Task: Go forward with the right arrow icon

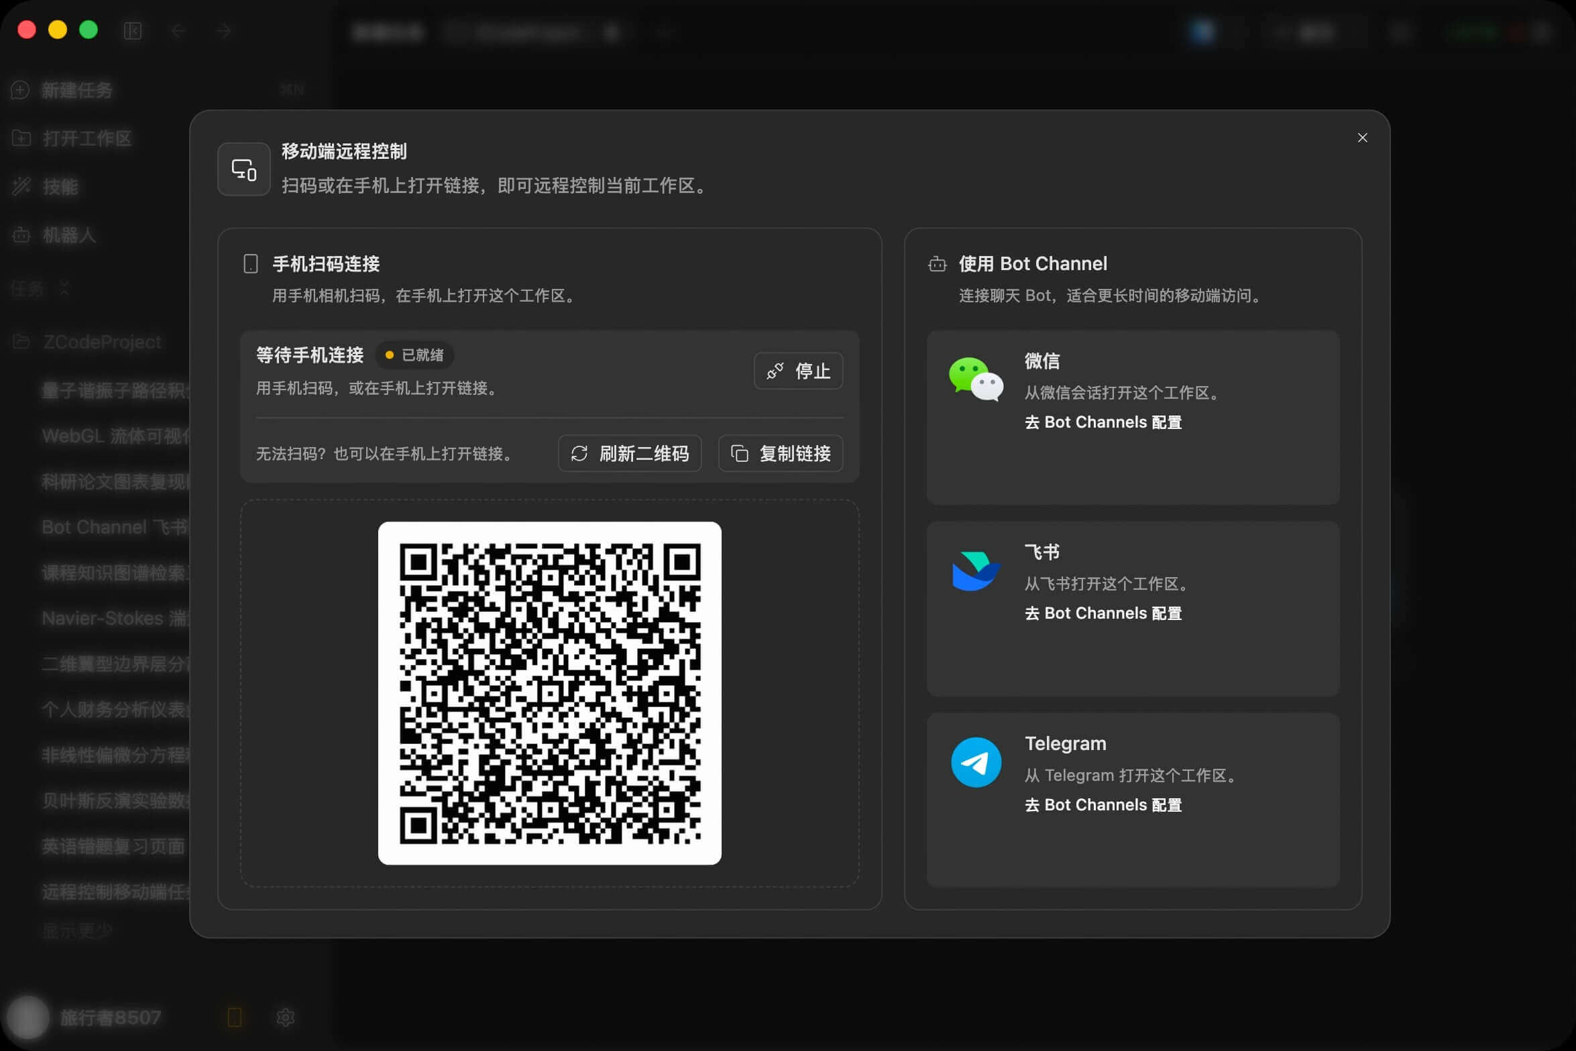Action: [x=224, y=31]
